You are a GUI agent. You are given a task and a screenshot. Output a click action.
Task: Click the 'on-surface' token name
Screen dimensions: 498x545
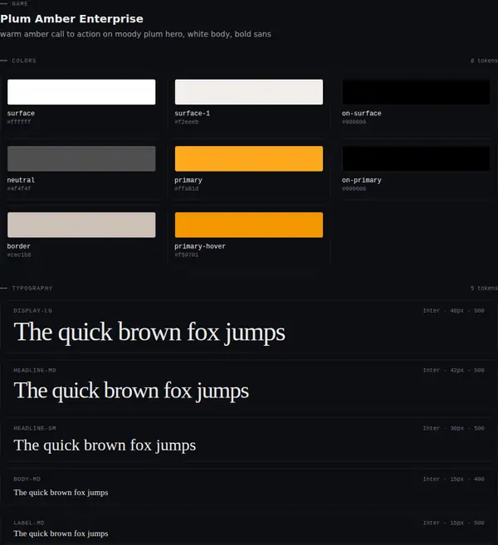(362, 114)
